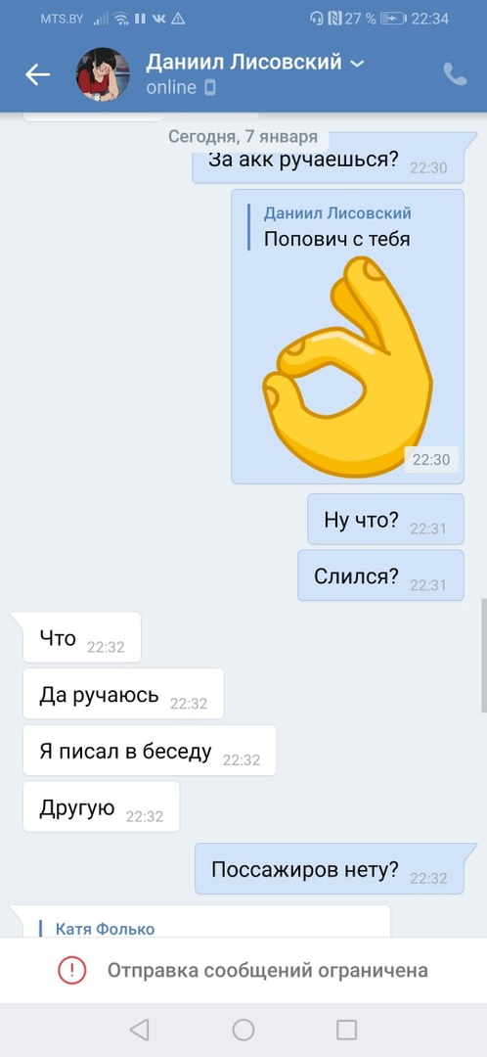
Task: Open Даниил Лисовский profile avatar
Action: click(x=103, y=74)
